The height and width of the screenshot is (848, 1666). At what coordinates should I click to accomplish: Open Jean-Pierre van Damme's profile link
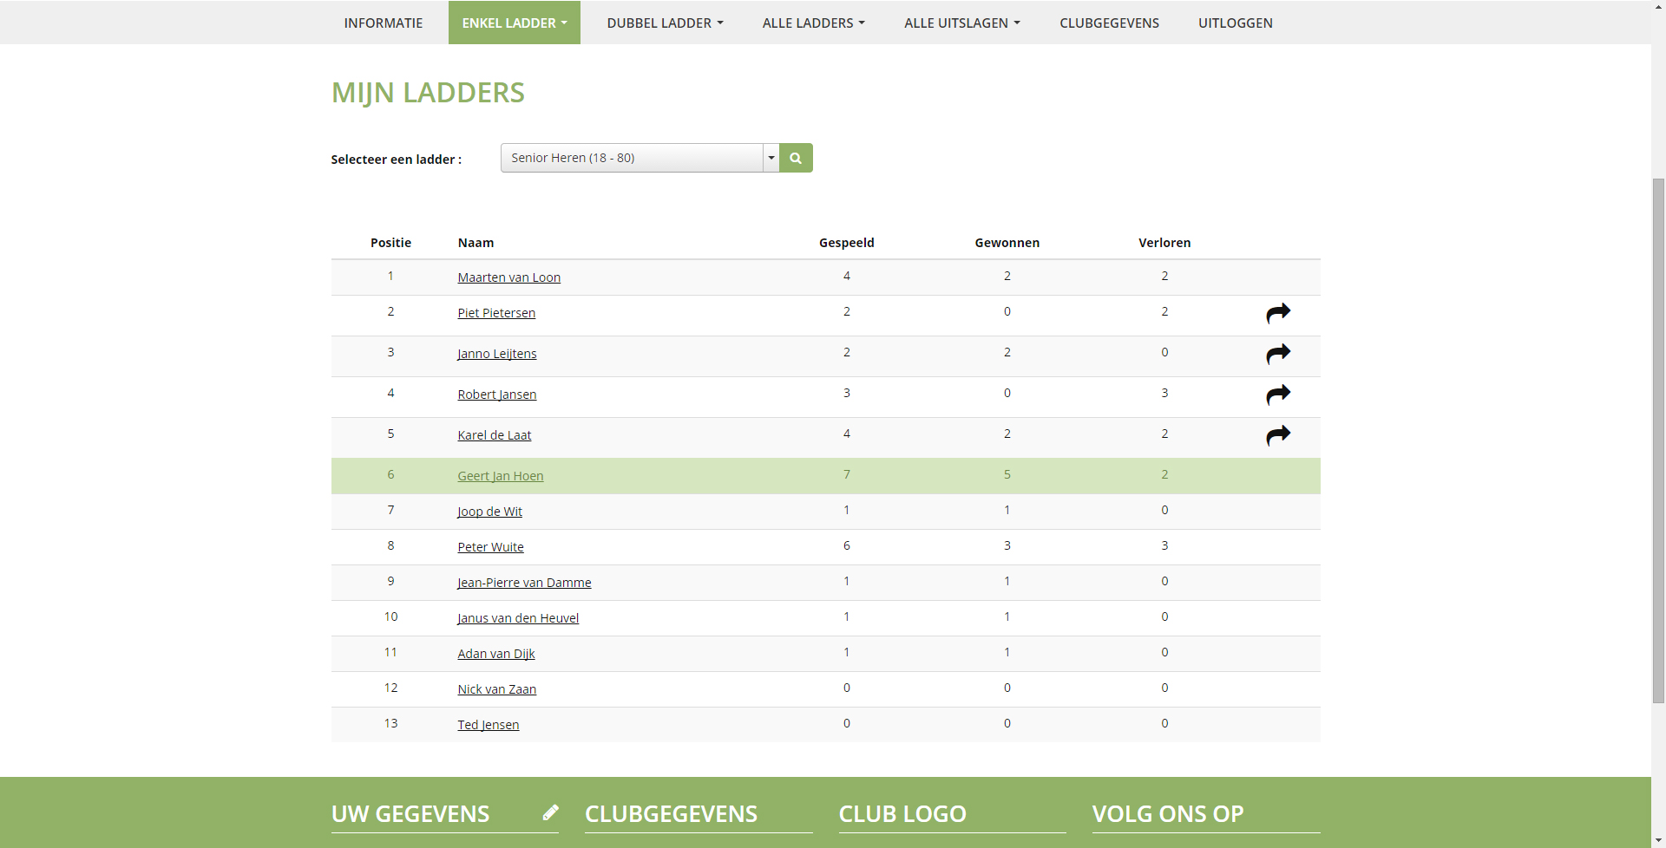point(525,583)
